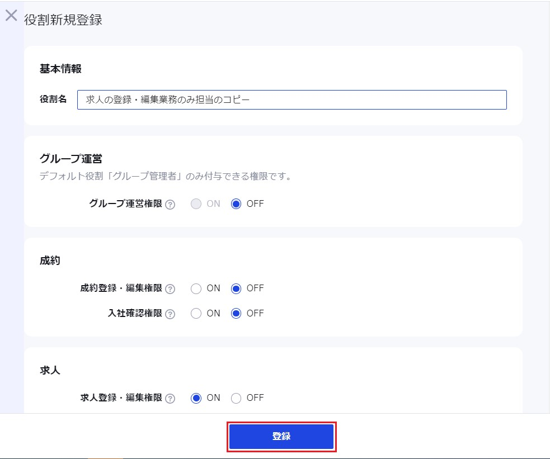Turn OFF 求人登録・編集権限
Viewport: 550px width, 459px height.
[236, 398]
